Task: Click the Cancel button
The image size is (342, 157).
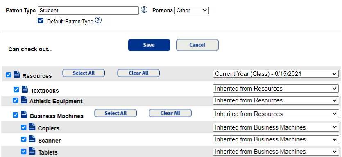Action: pos(197,45)
